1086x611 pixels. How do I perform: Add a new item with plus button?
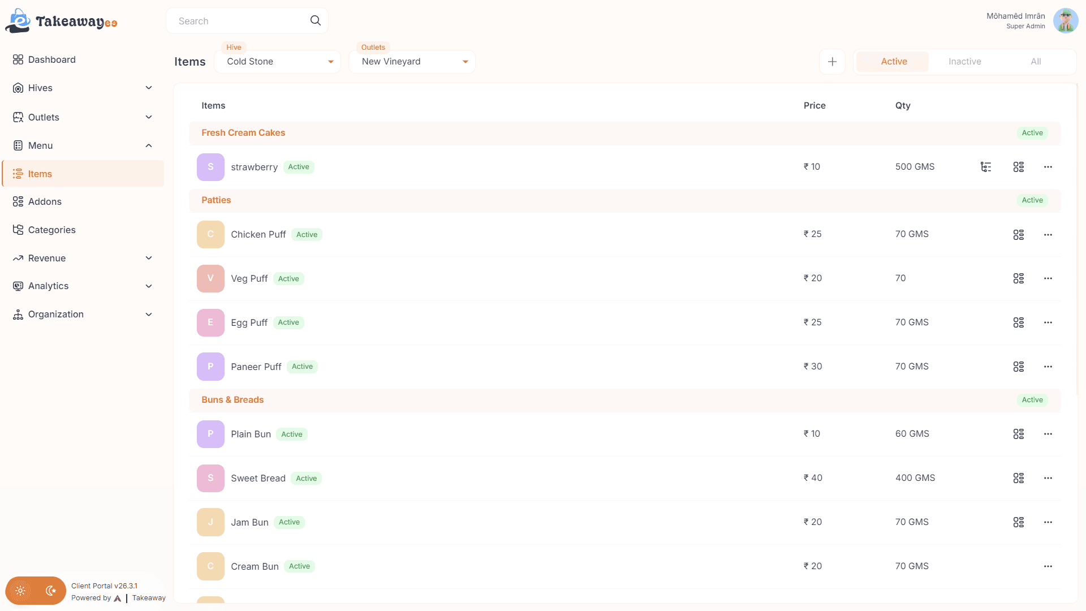(832, 62)
